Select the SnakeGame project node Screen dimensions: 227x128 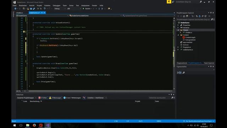185,23
